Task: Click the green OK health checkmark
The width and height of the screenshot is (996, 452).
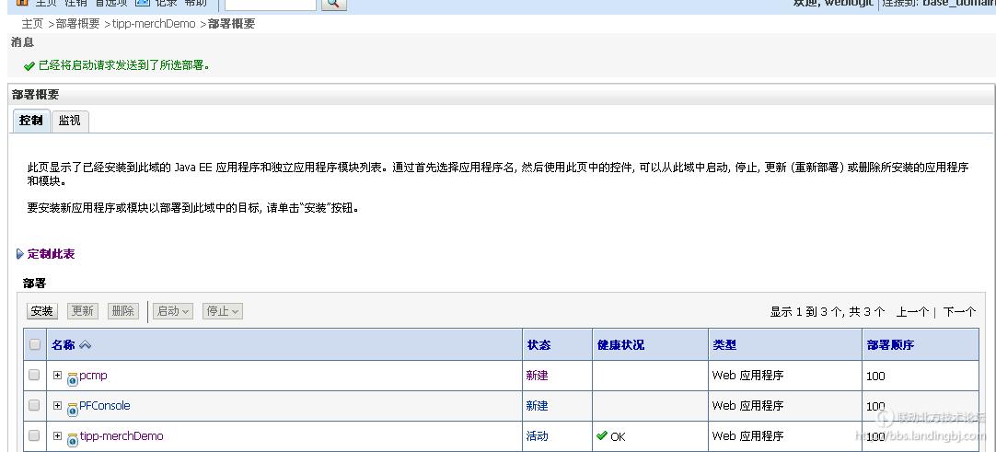Action: click(602, 435)
